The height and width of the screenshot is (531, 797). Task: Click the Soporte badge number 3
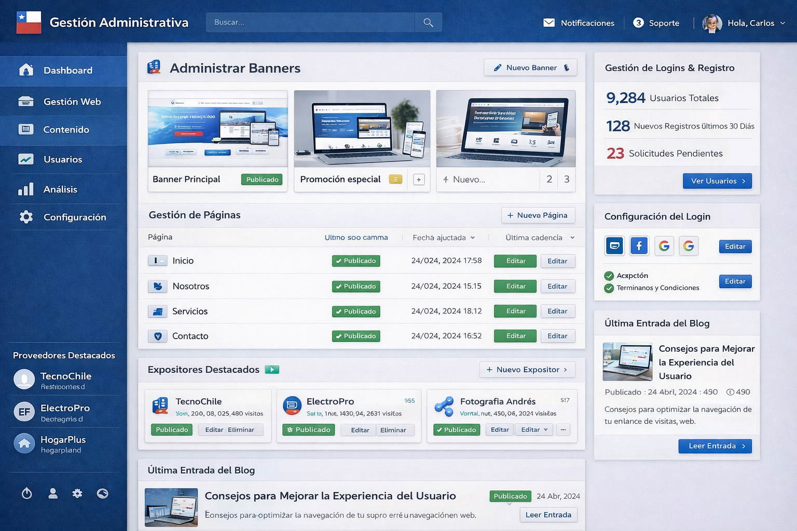(x=639, y=23)
